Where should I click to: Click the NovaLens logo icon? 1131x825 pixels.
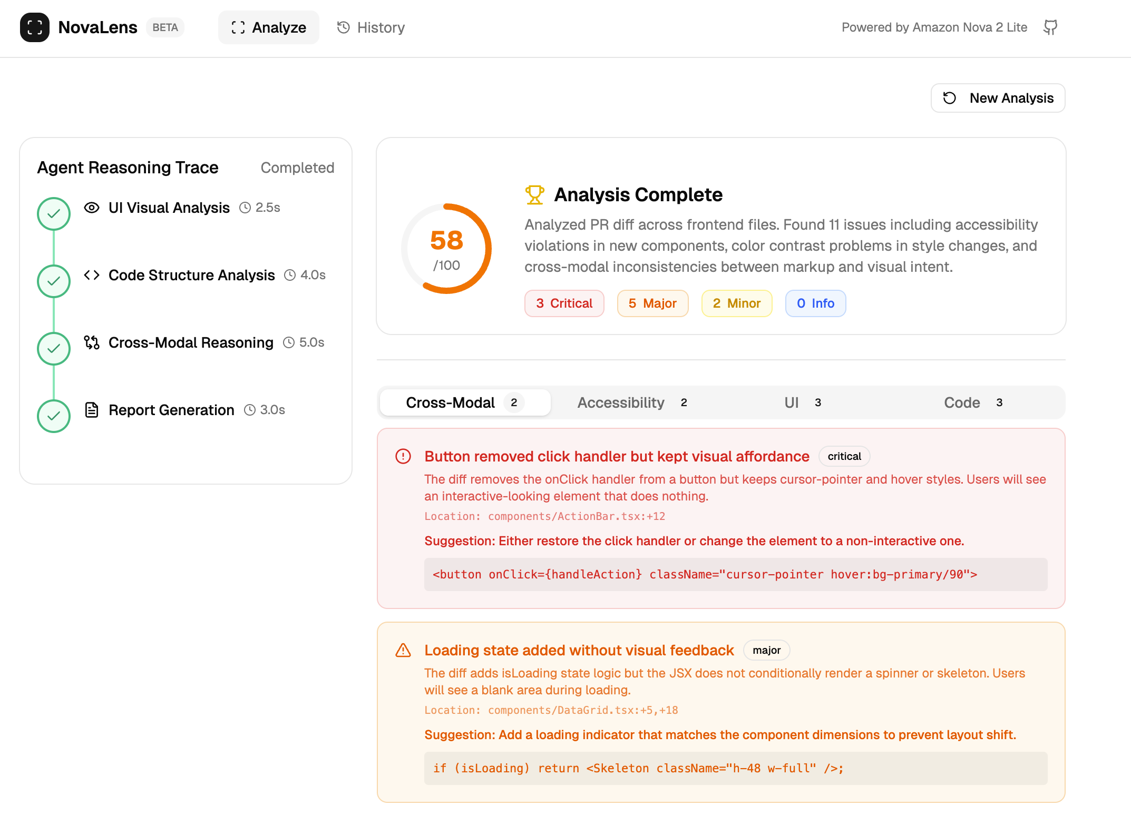click(x=35, y=27)
